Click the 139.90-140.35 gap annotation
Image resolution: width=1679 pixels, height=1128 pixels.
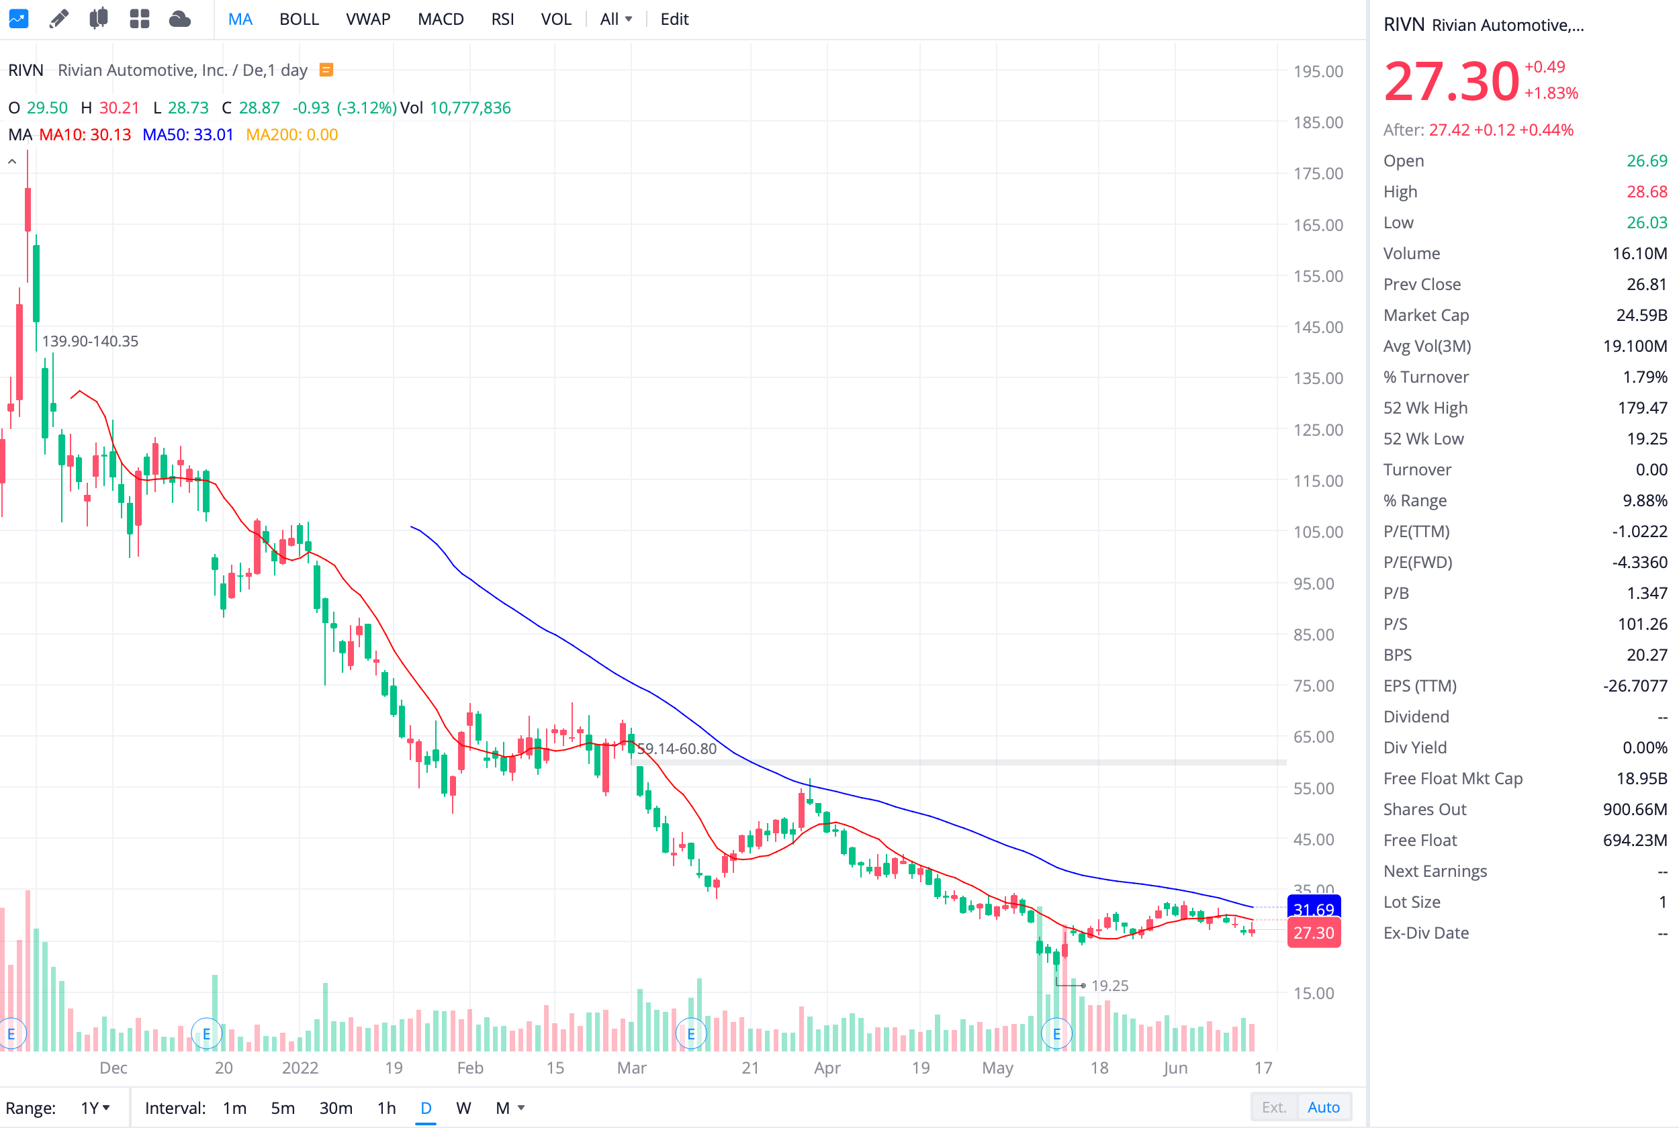(x=91, y=341)
